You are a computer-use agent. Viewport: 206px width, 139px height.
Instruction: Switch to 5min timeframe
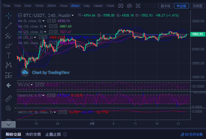pos(28,6)
